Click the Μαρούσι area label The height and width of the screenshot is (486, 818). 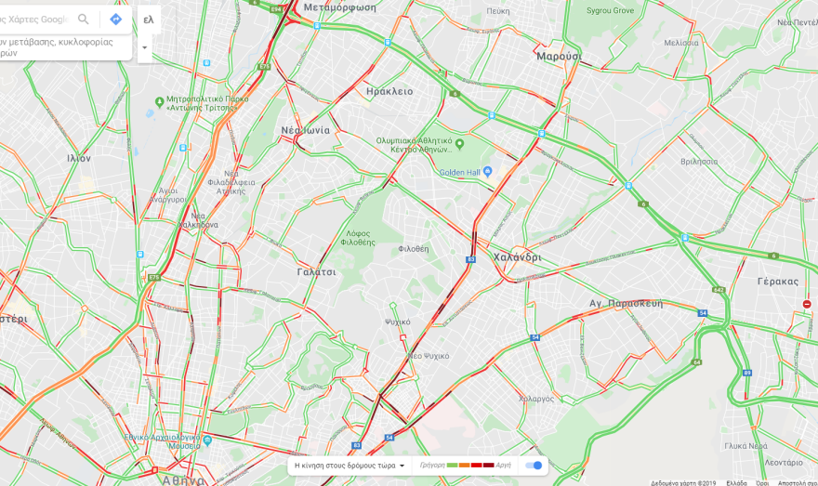point(559,57)
